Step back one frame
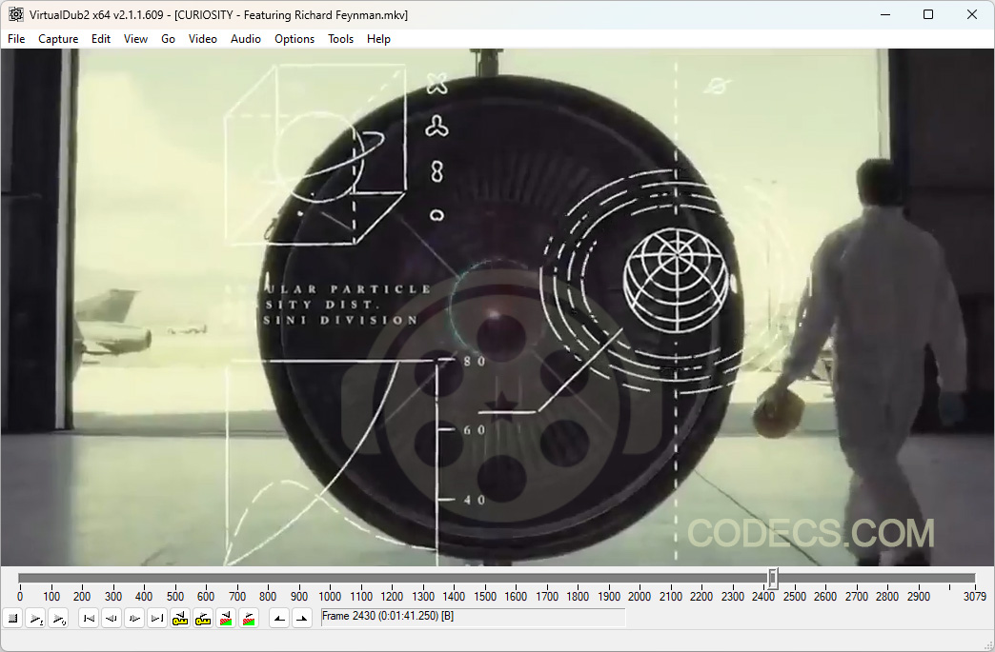The height and width of the screenshot is (652, 995). pyautogui.click(x=112, y=619)
